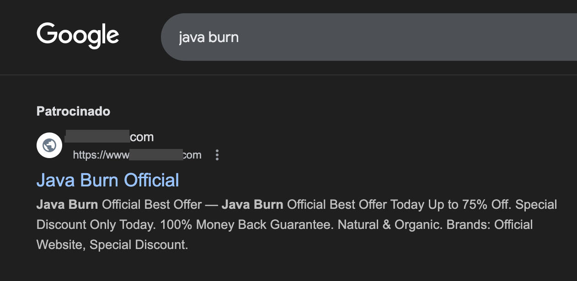This screenshot has height=281, width=577.
Task: Click the first bold "Java Burn" in description
Action: (x=67, y=204)
